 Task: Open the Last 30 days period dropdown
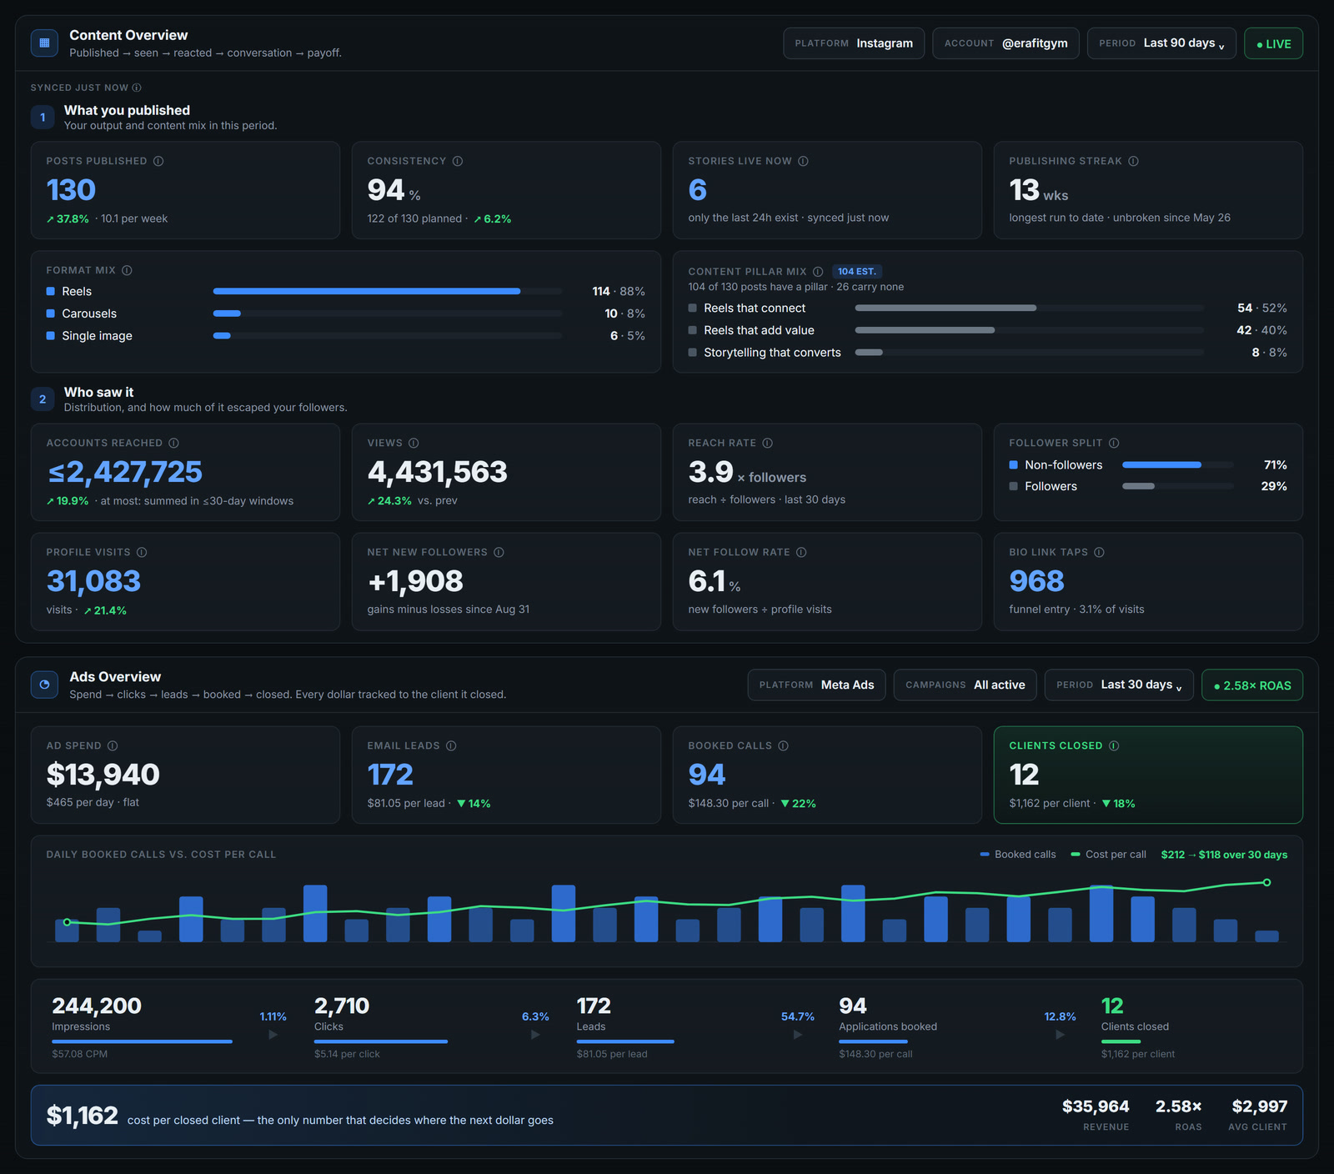[1119, 685]
